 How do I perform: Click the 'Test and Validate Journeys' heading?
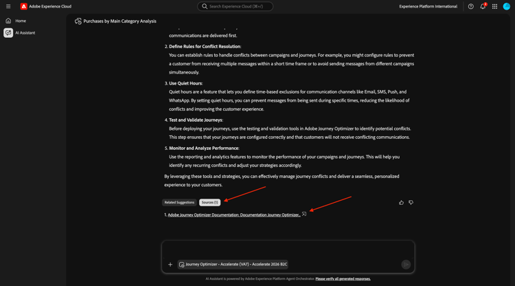(x=196, y=120)
